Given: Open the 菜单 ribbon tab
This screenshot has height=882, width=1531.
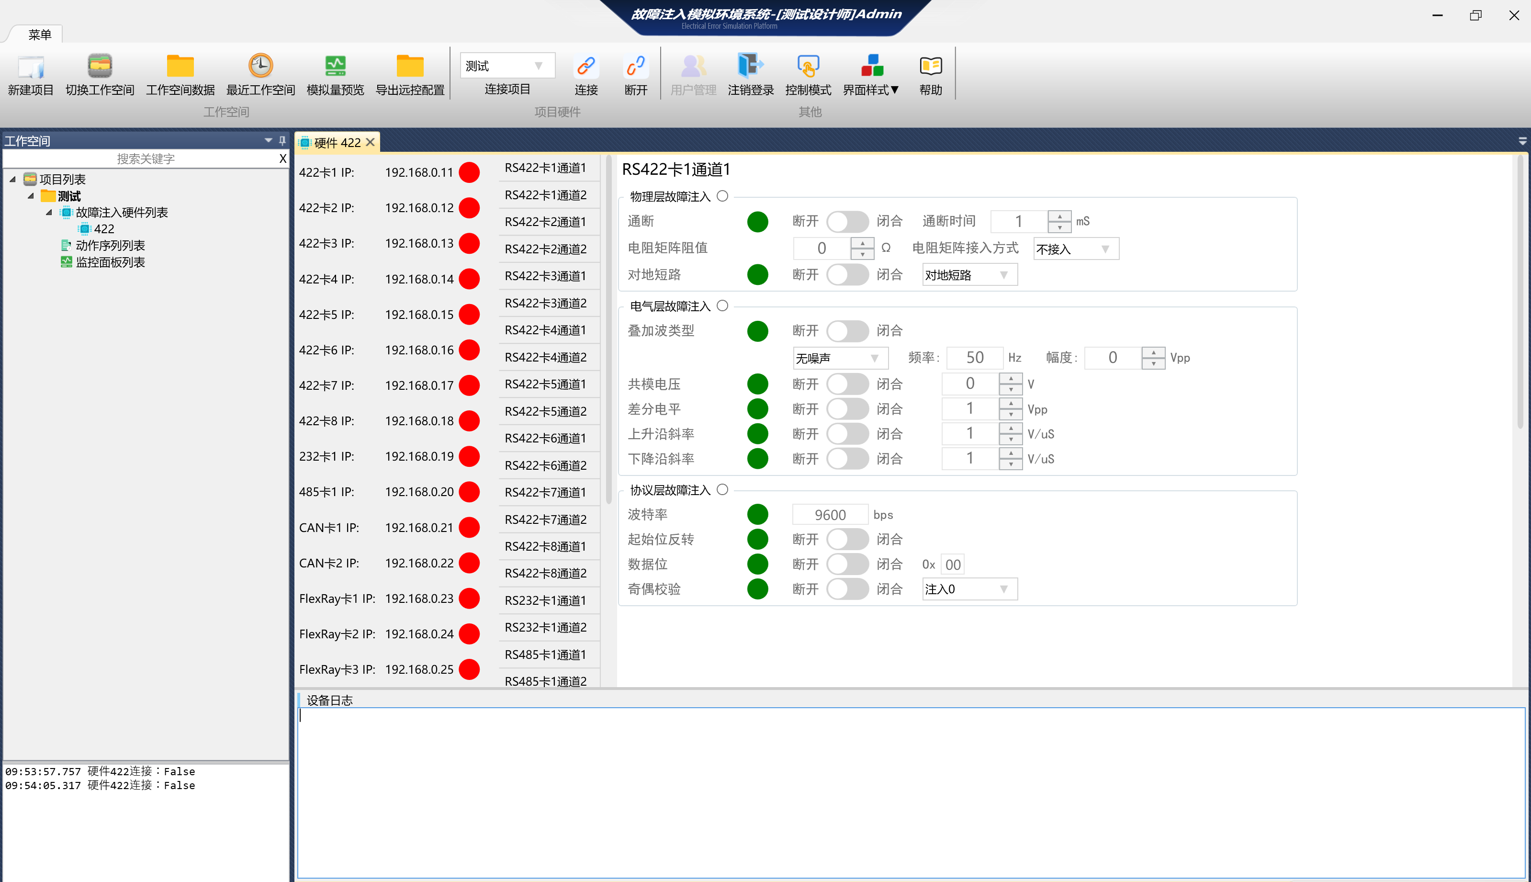Looking at the screenshot, I should [x=39, y=34].
